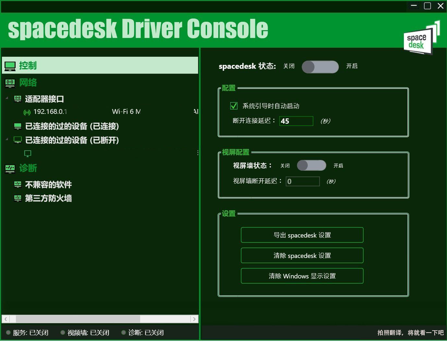Click the 视频墙 status indicator dot
The height and width of the screenshot is (342, 447).
pos(63,333)
